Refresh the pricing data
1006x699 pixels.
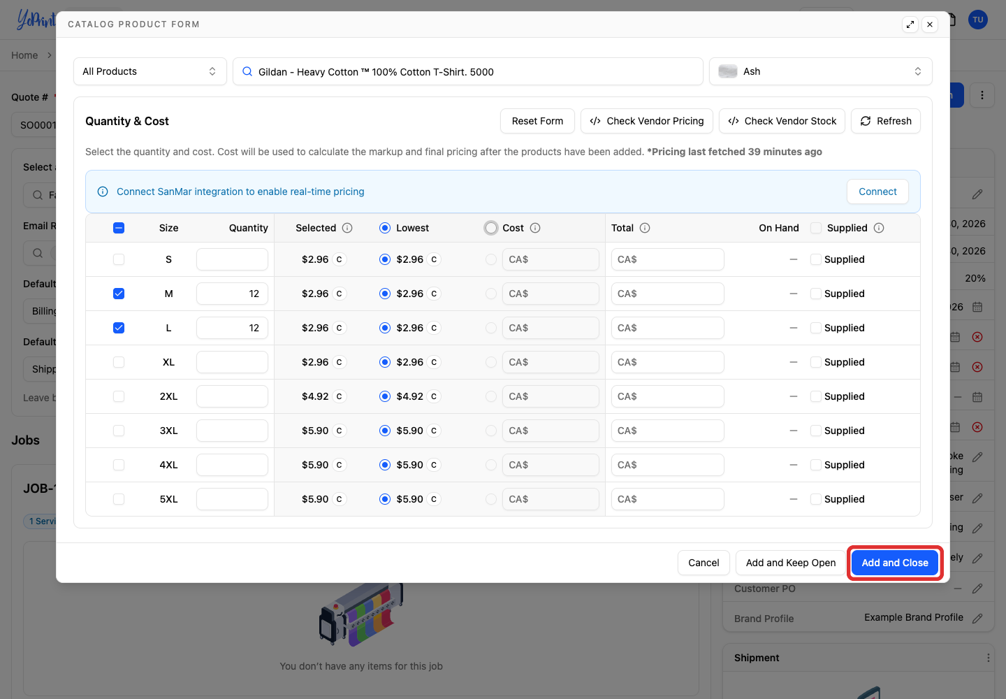point(886,121)
